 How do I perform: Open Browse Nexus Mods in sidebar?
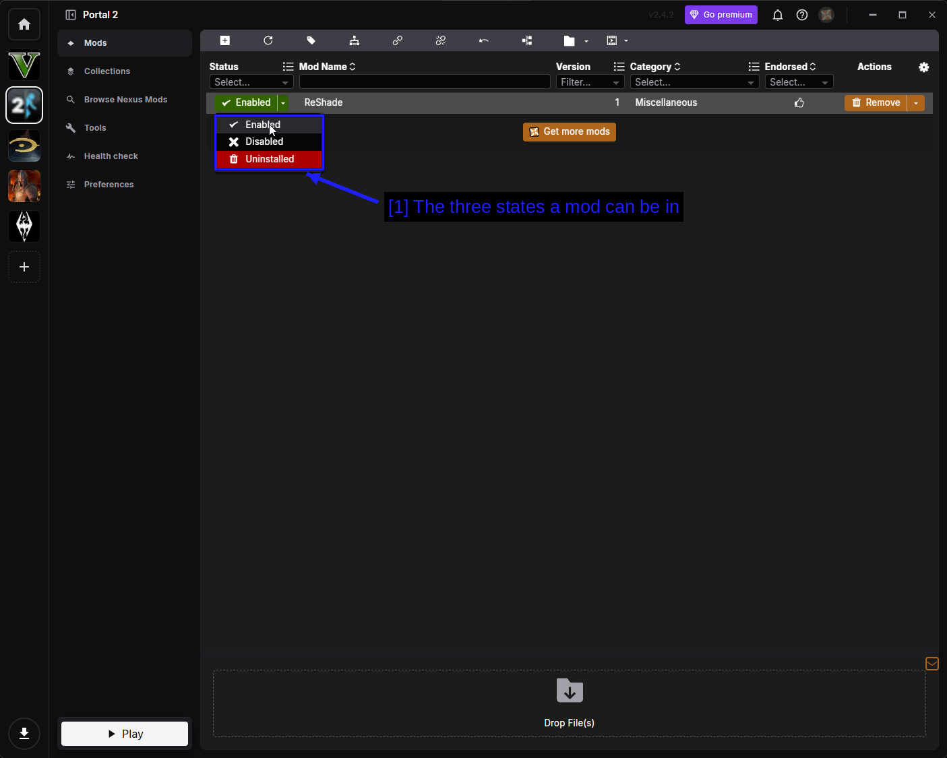125,100
